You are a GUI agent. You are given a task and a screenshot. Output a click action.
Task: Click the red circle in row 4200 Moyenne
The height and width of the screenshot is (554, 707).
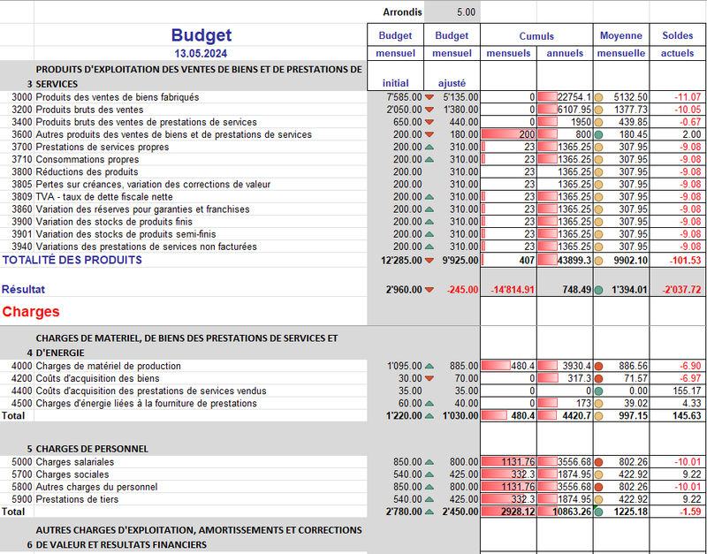click(599, 379)
